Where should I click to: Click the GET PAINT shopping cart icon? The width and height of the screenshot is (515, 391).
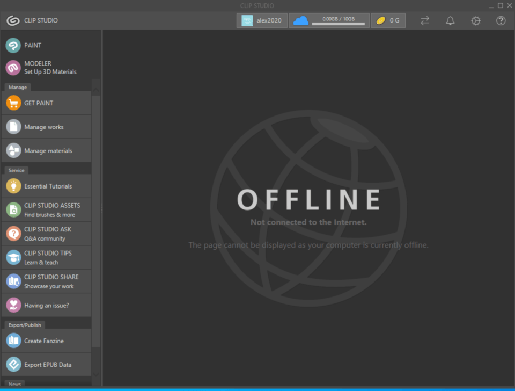(x=13, y=103)
